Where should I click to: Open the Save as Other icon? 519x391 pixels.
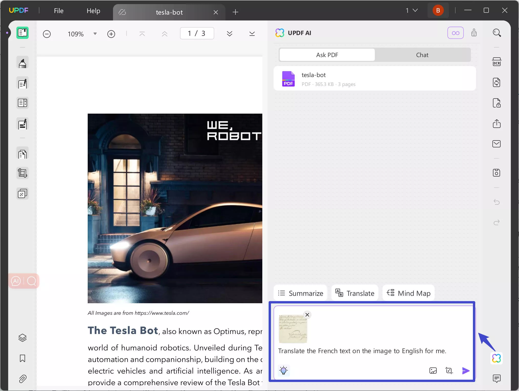[497, 173]
